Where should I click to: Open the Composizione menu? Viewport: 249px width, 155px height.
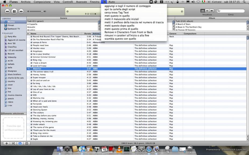pyautogui.click(x=42, y=2)
